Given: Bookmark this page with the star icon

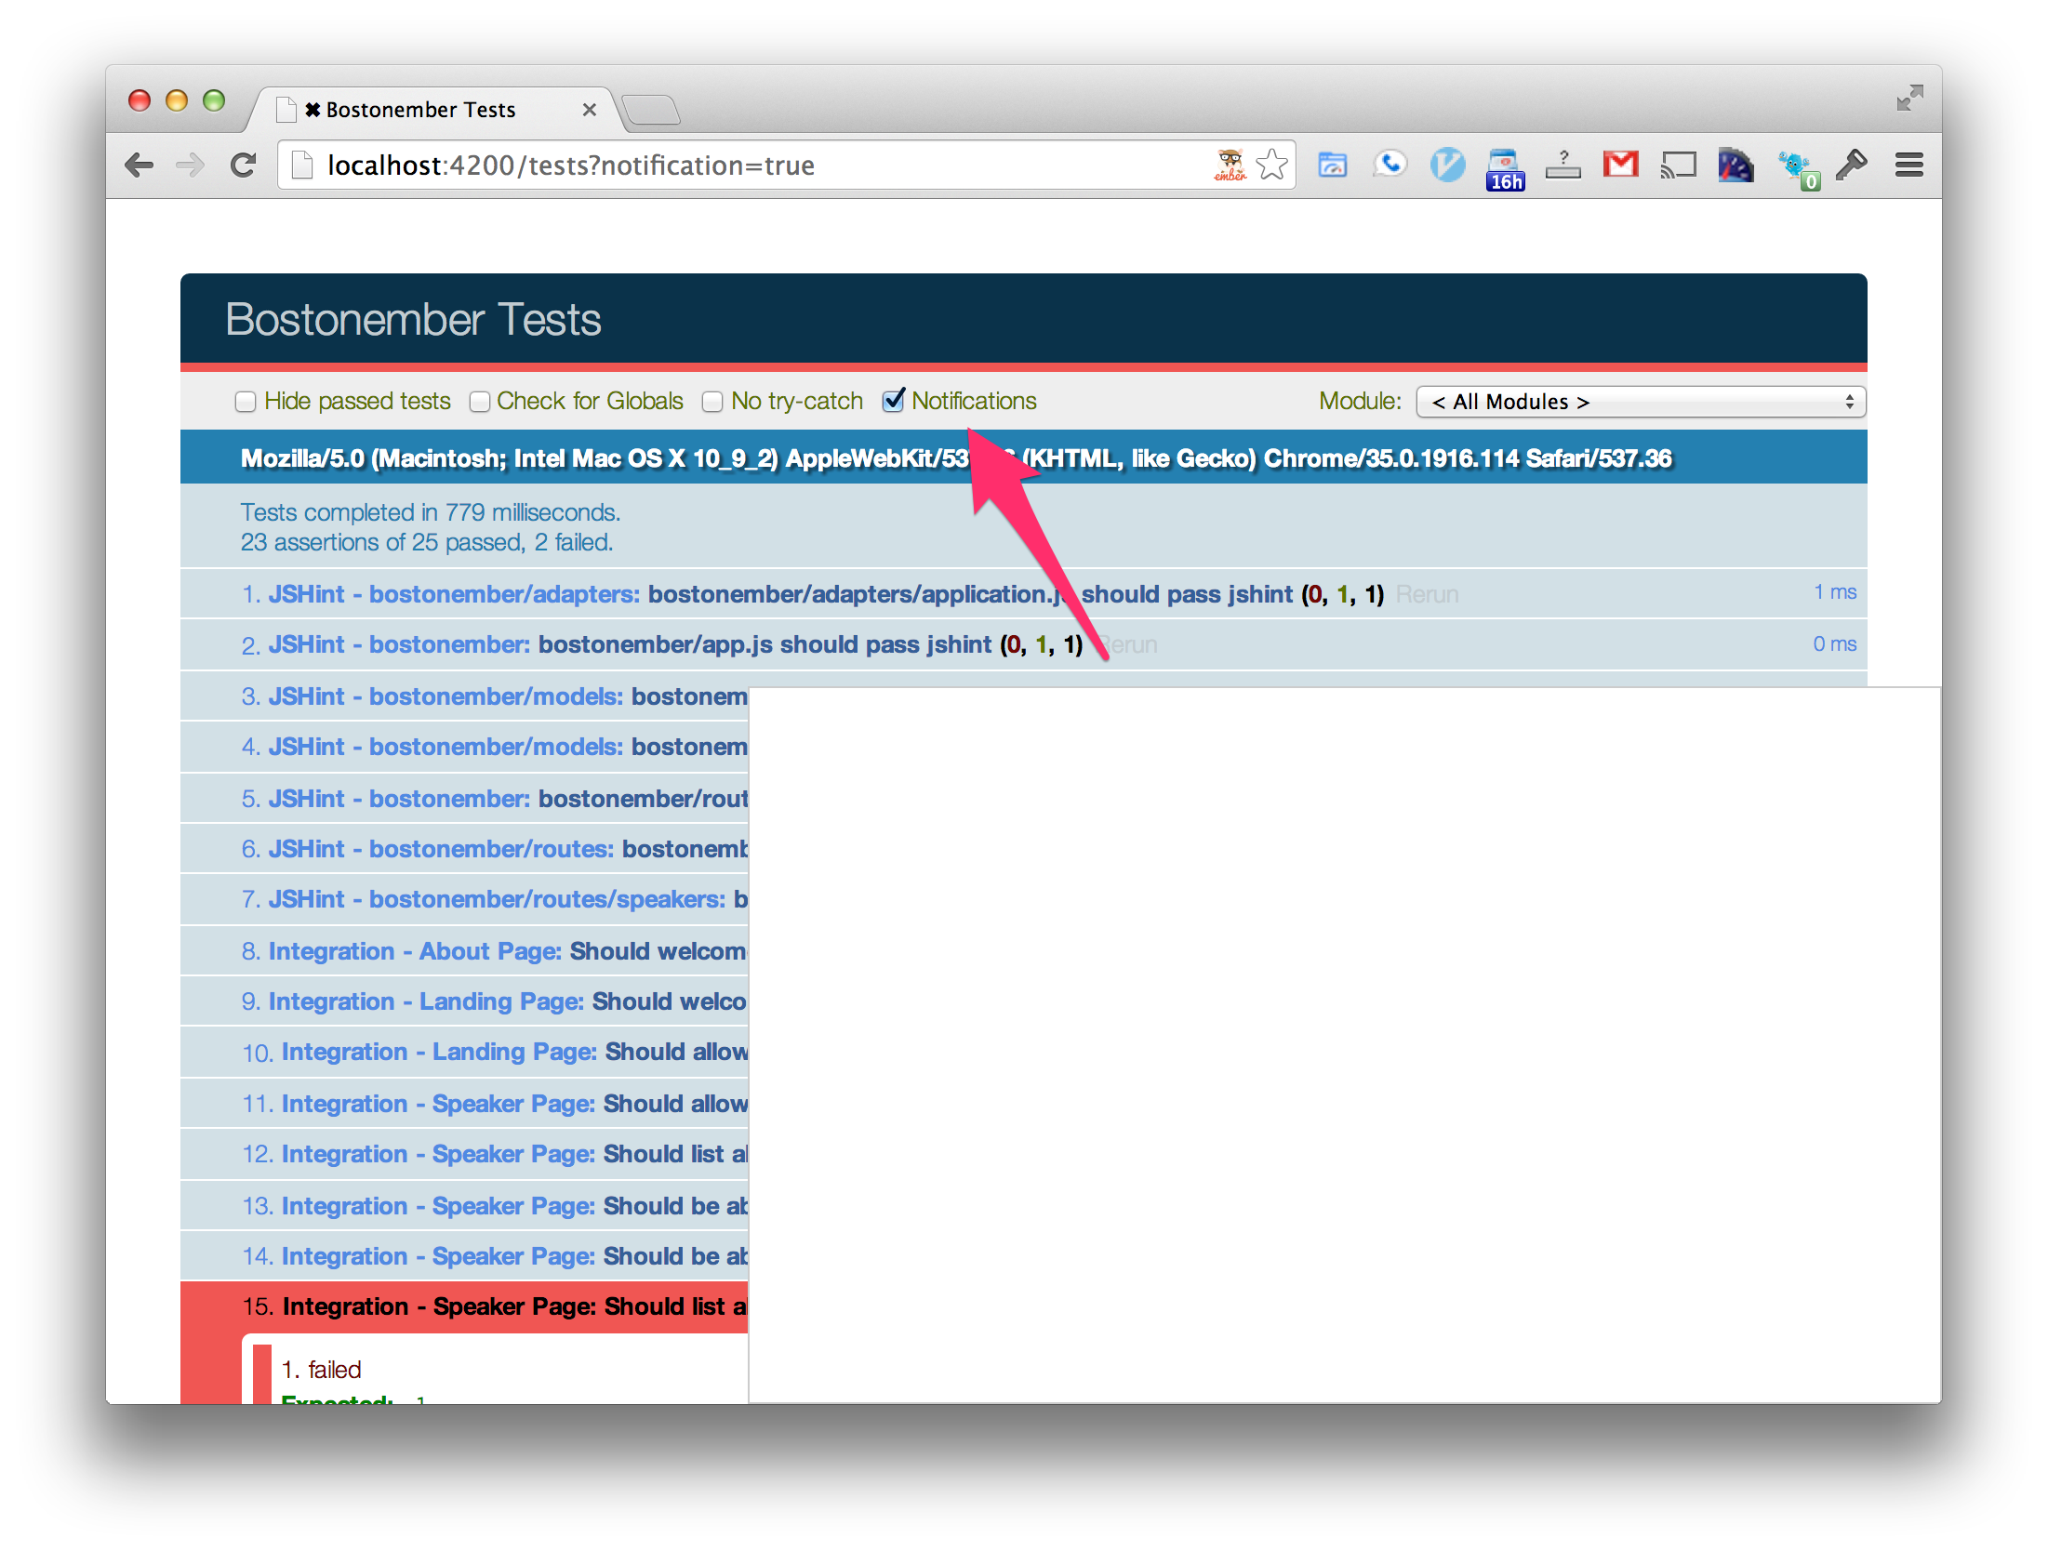Looking at the screenshot, I should (1271, 166).
